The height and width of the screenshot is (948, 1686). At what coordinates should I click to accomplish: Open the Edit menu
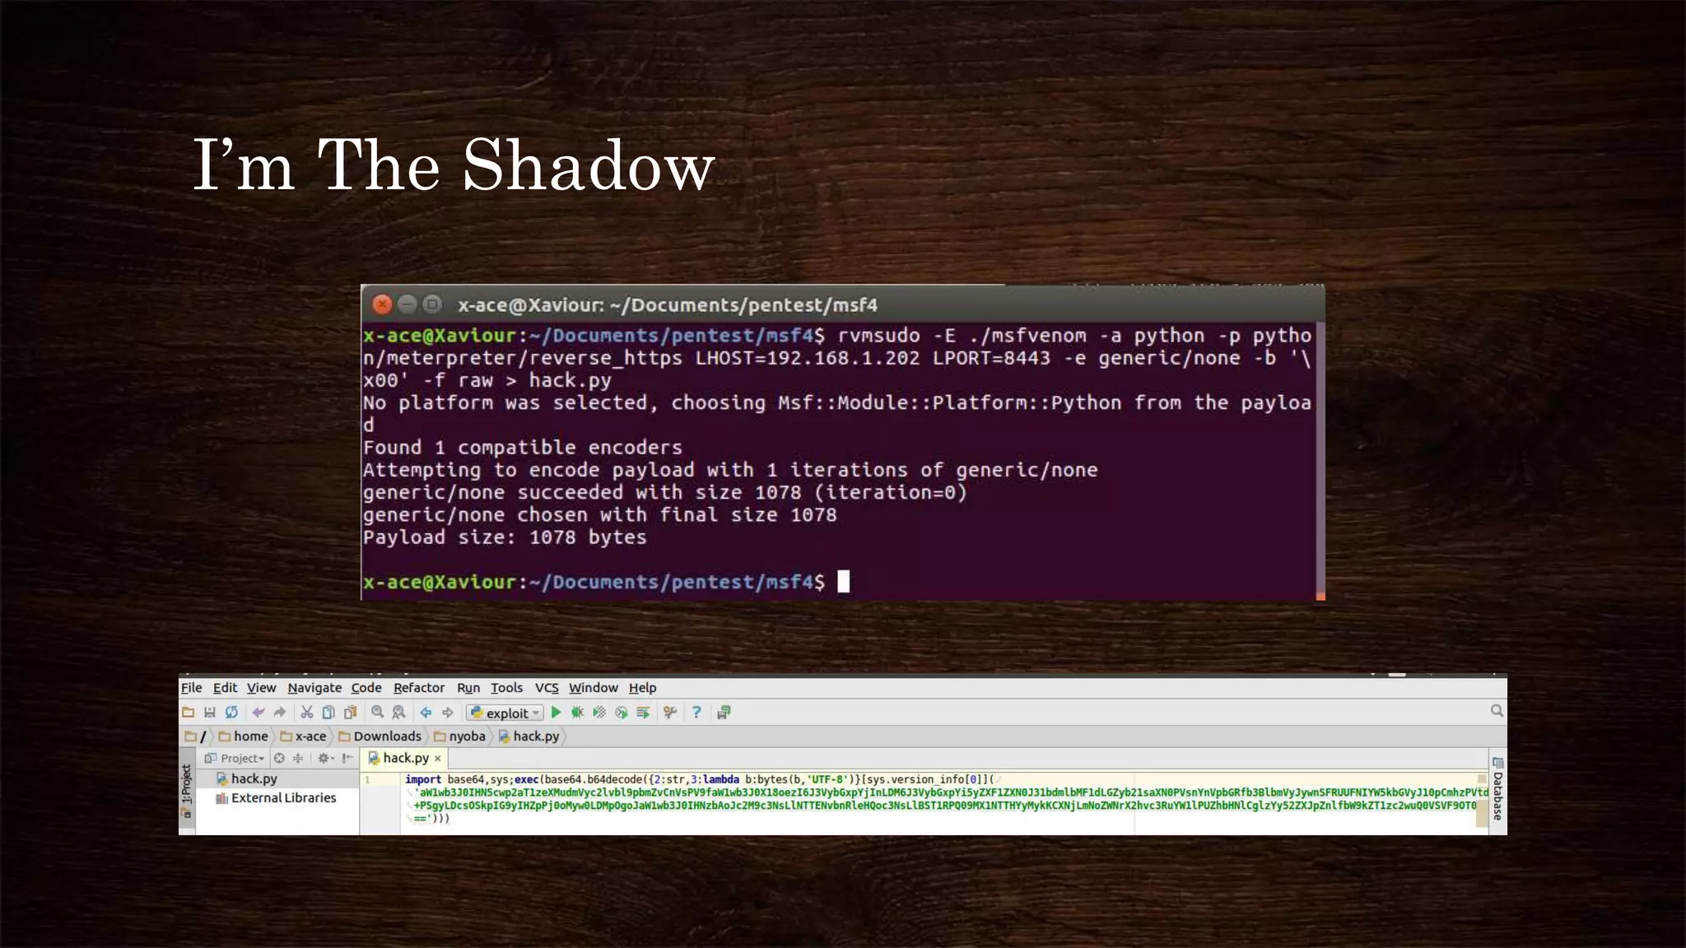point(225,688)
